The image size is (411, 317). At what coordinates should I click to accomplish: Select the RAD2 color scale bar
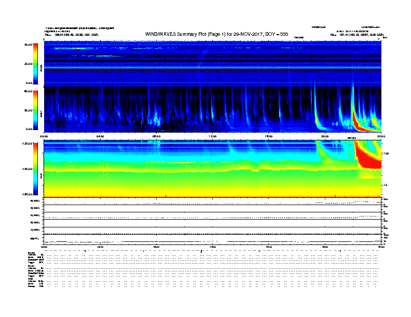click(x=35, y=64)
